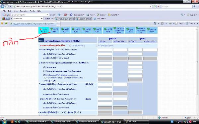Click the AVG Active Surf-Shield button
The height and width of the screenshot is (124, 199).
tap(65, 19)
